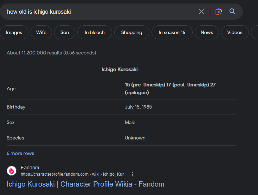Image resolution: width=258 pixels, height=195 pixels.
Task: Open Google Lens image search icon
Action: coord(219,12)
